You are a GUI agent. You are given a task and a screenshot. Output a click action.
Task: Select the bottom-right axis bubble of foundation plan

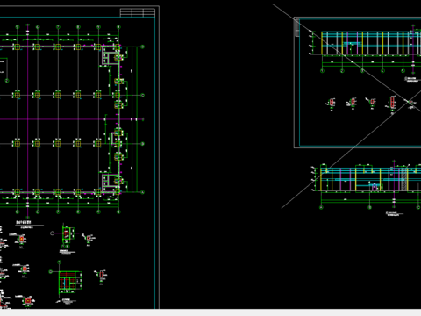point(143,192)
